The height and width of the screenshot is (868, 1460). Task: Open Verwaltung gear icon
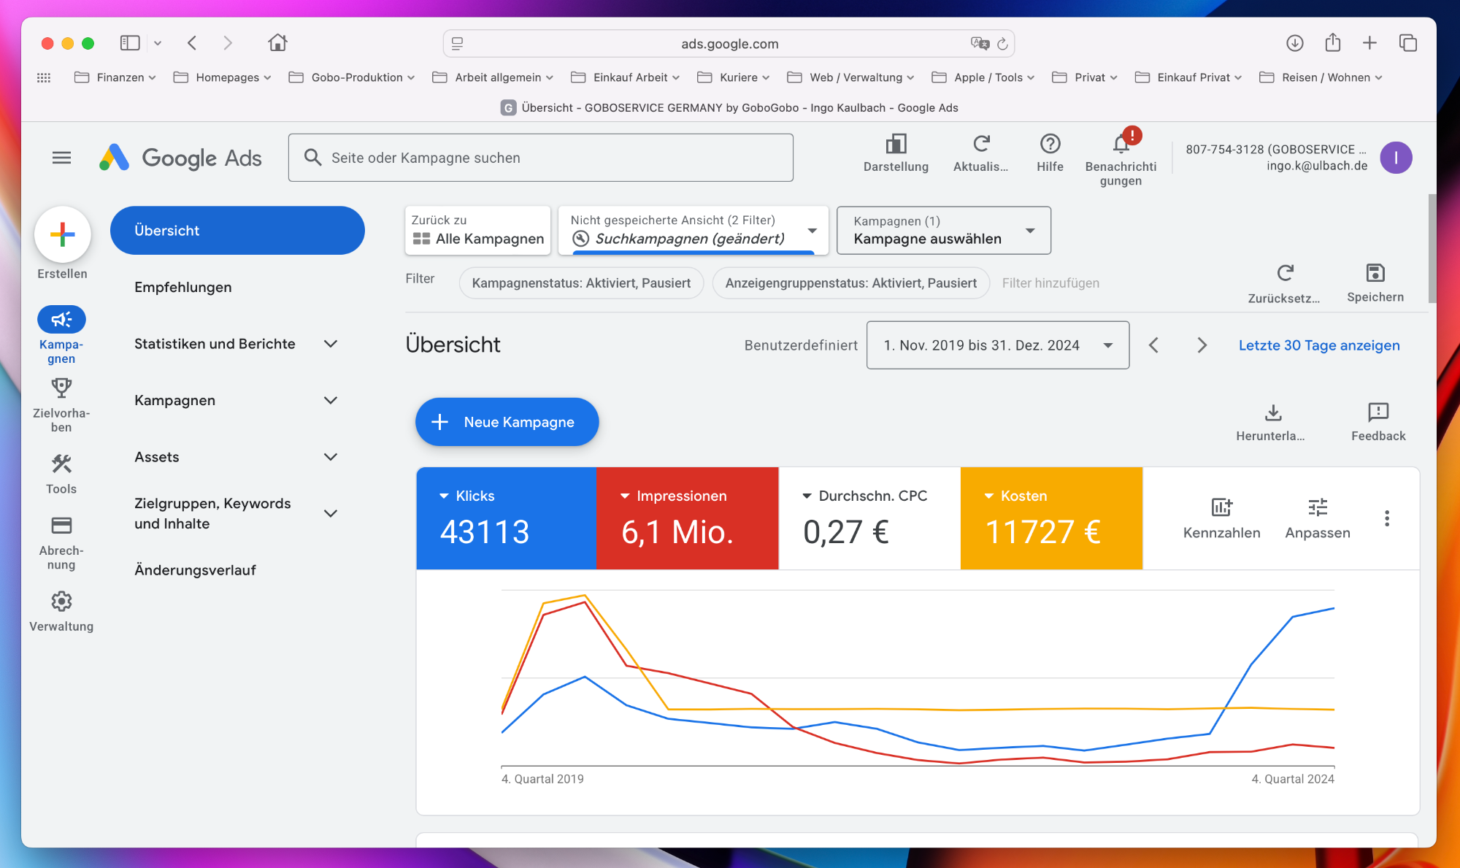point(61,602)
